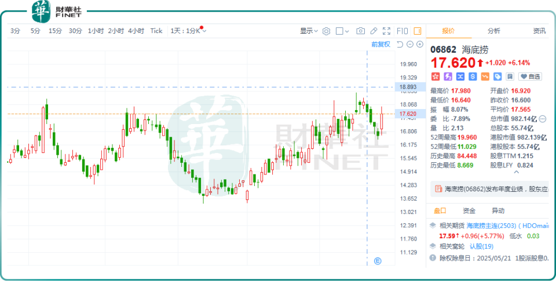This screenshot has height=291, width=556.
Task: Toggle the orange right sidebar panel icon
Action: [418, 31]
